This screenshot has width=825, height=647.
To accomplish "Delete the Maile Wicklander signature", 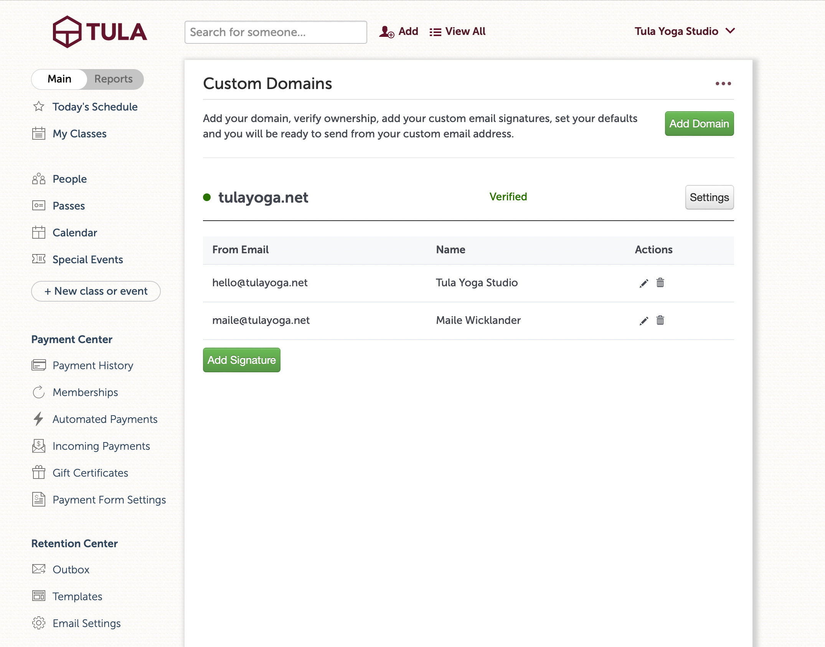I will [x=660, y=320].
